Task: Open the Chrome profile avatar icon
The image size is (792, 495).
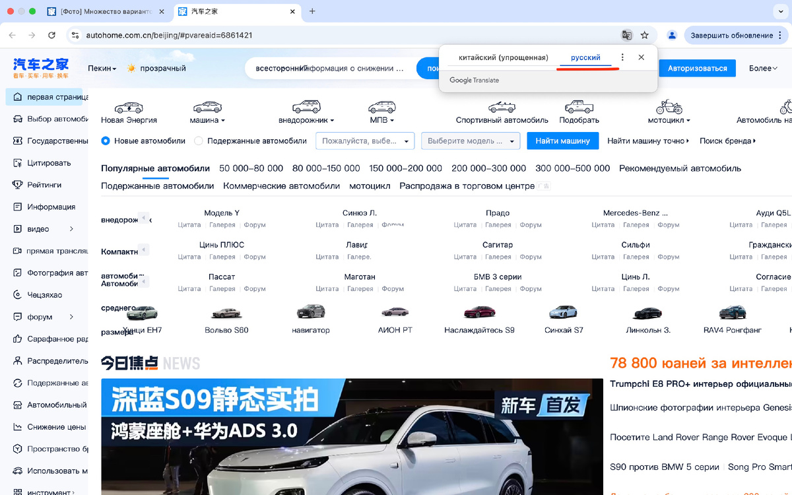Action: pyautogui.click(x=672, y=35)
